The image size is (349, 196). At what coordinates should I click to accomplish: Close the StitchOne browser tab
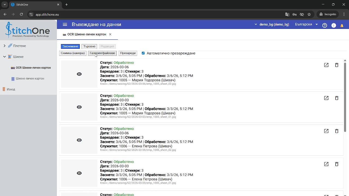click(58, 5)
